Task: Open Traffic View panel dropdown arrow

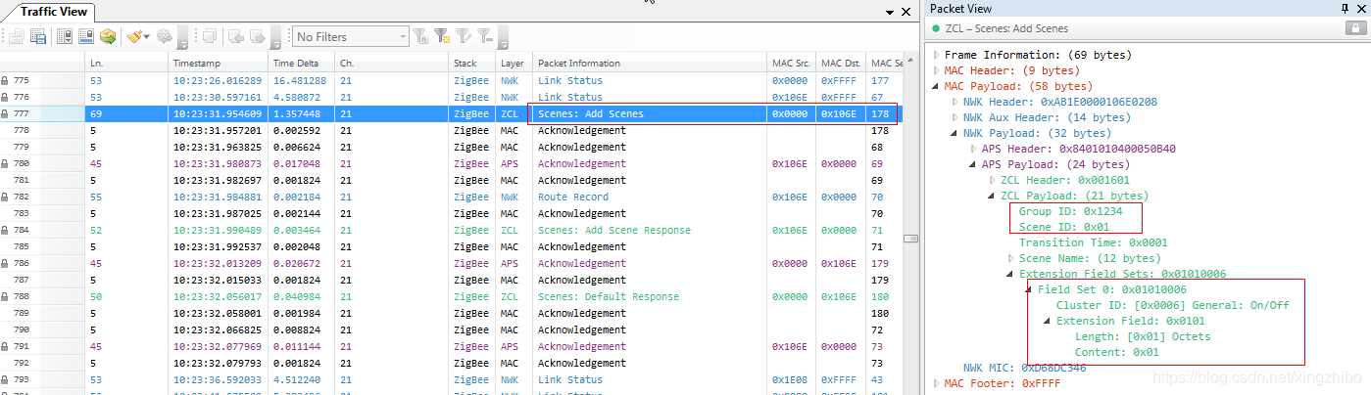Action: tap(890, 12)
